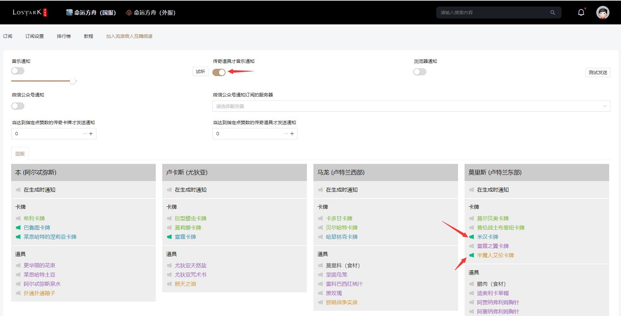Screen dimensions: 621x316
Task: Enable the 浏览器通知 switch
Action: coord(419,72)
